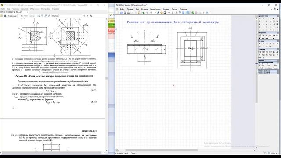Click the fit-page icon in SumatraPDF toolbar
The width and height of the screenshot is (281, 158).
click(x=42, y=16)
